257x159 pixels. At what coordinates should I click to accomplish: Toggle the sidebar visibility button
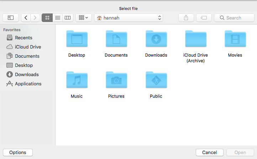(x=11, y=18)
